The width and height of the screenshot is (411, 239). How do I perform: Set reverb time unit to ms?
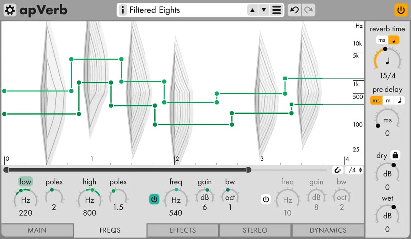coord(382,40)
